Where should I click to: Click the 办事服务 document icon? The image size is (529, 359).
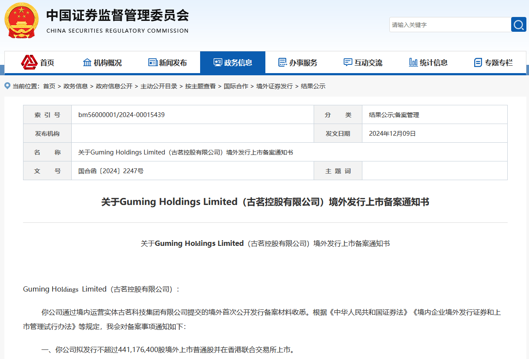283,63
